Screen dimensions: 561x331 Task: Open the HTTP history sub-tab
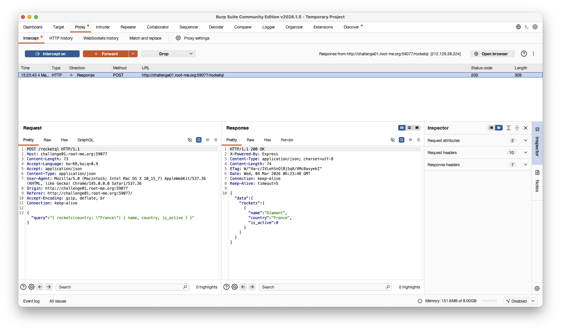[x=61, y=38]
